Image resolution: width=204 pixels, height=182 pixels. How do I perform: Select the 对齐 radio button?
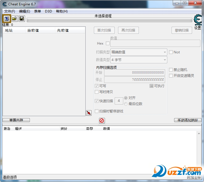(x=126, y=98)
